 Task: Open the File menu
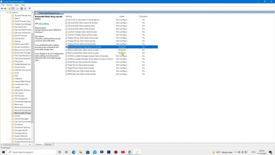[x=3, y=5]
